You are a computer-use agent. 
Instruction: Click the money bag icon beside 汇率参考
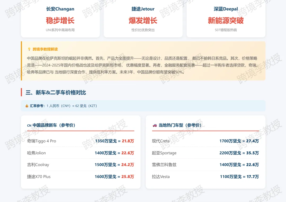point(27,106)
